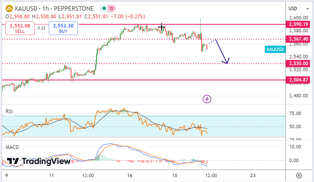The height and width of the screenshot is (182, 314).
Task: Click the BUY 2,552.30 button
Action: pos(63,28)
